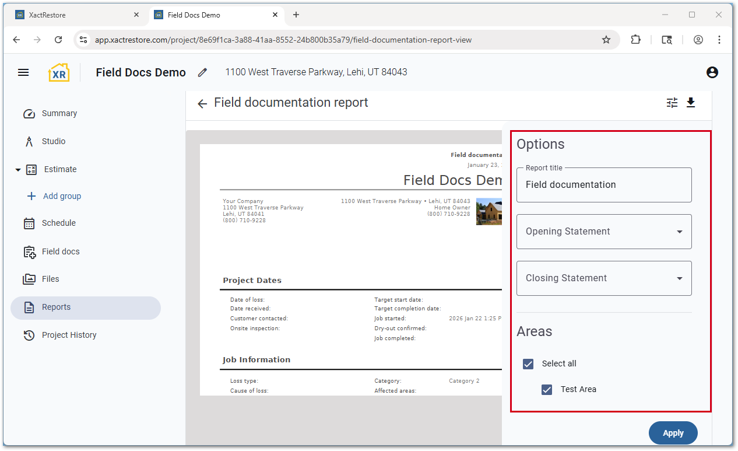
Task: Toggle the report options tune icon
Action: (x=672, y=103)
